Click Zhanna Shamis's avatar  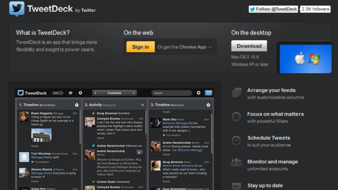tap(24, 173)
